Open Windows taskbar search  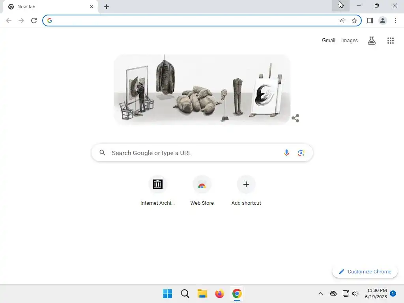pos(185,294)
